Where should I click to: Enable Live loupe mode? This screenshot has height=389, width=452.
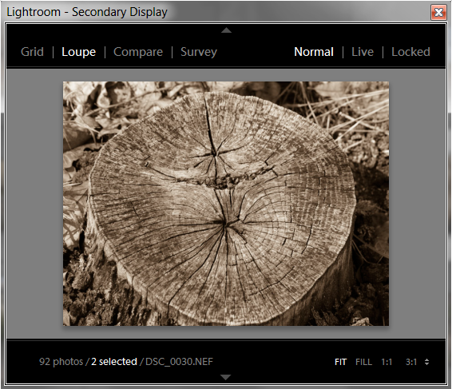pos(363,52)
